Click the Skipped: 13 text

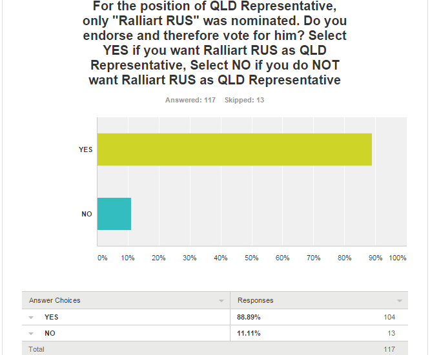point(244,100)
